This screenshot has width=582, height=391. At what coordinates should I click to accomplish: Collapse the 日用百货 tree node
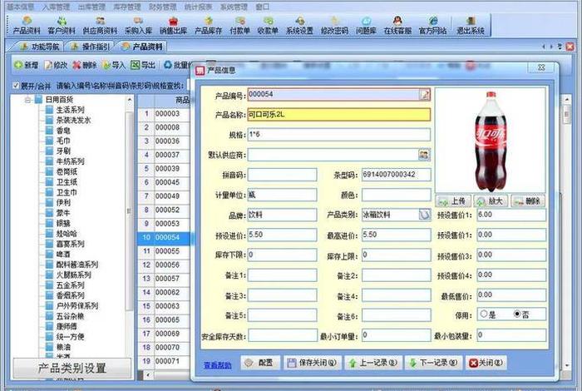coord(27,100)
